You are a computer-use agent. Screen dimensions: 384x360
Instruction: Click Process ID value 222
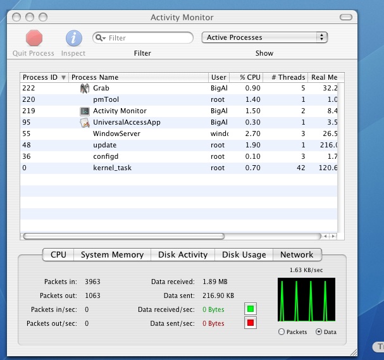pyautogui.click(x=28, y=88)
